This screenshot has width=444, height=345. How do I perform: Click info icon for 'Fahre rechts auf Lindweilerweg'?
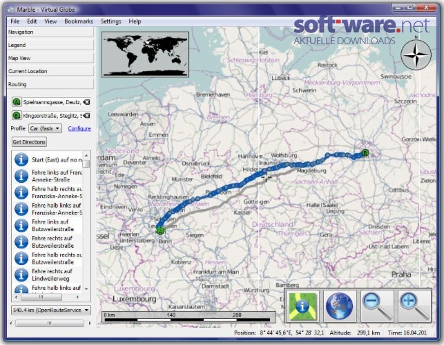coord(21,275)
